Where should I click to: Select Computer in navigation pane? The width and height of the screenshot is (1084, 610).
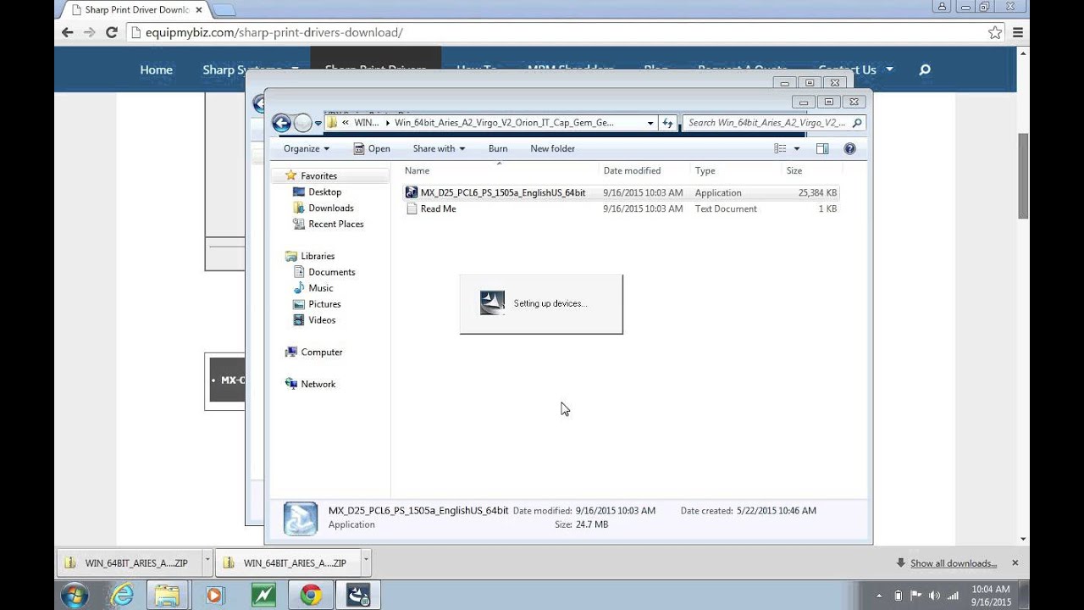(x=321, y=352)
